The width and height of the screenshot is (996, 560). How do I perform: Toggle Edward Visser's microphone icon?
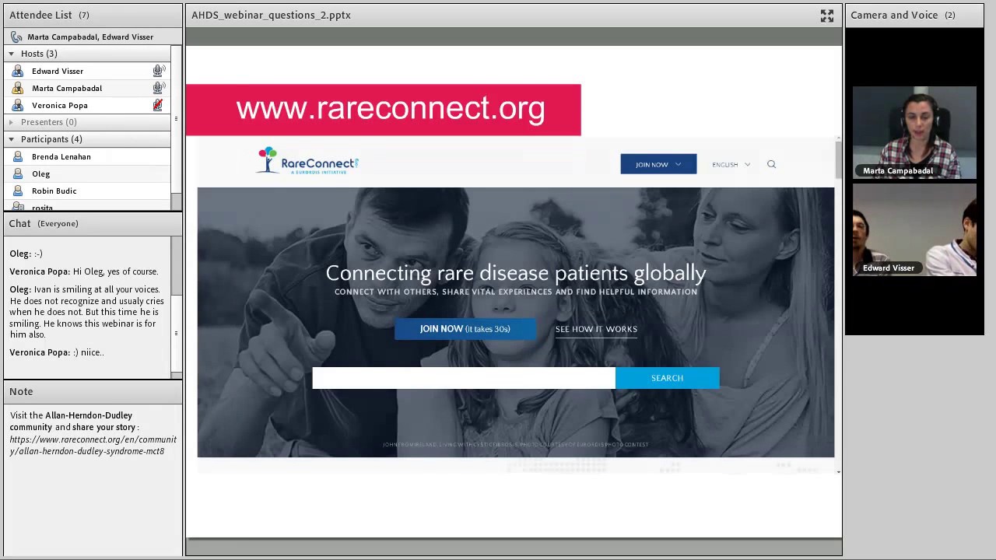click(159, 71)
